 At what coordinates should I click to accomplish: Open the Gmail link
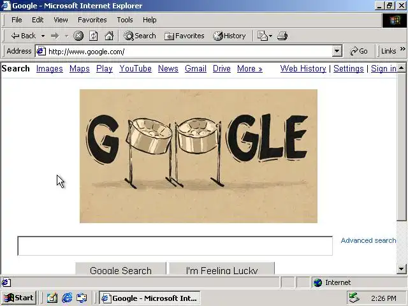tap(196, 68)
